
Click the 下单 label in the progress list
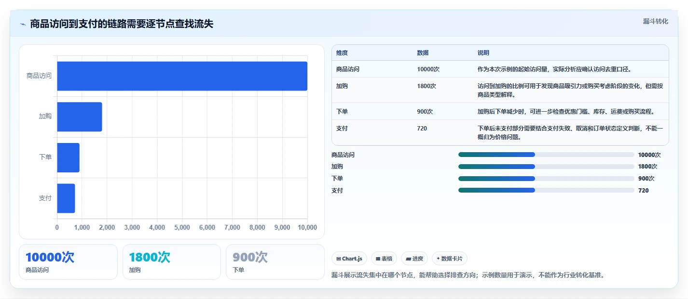(337, 179)
